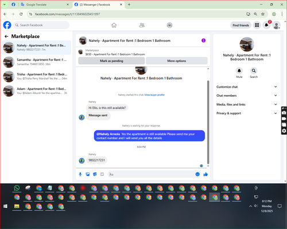
Task: Switch to the Google Translate tab
Action: pyautogui.click(x=45, y=5)
